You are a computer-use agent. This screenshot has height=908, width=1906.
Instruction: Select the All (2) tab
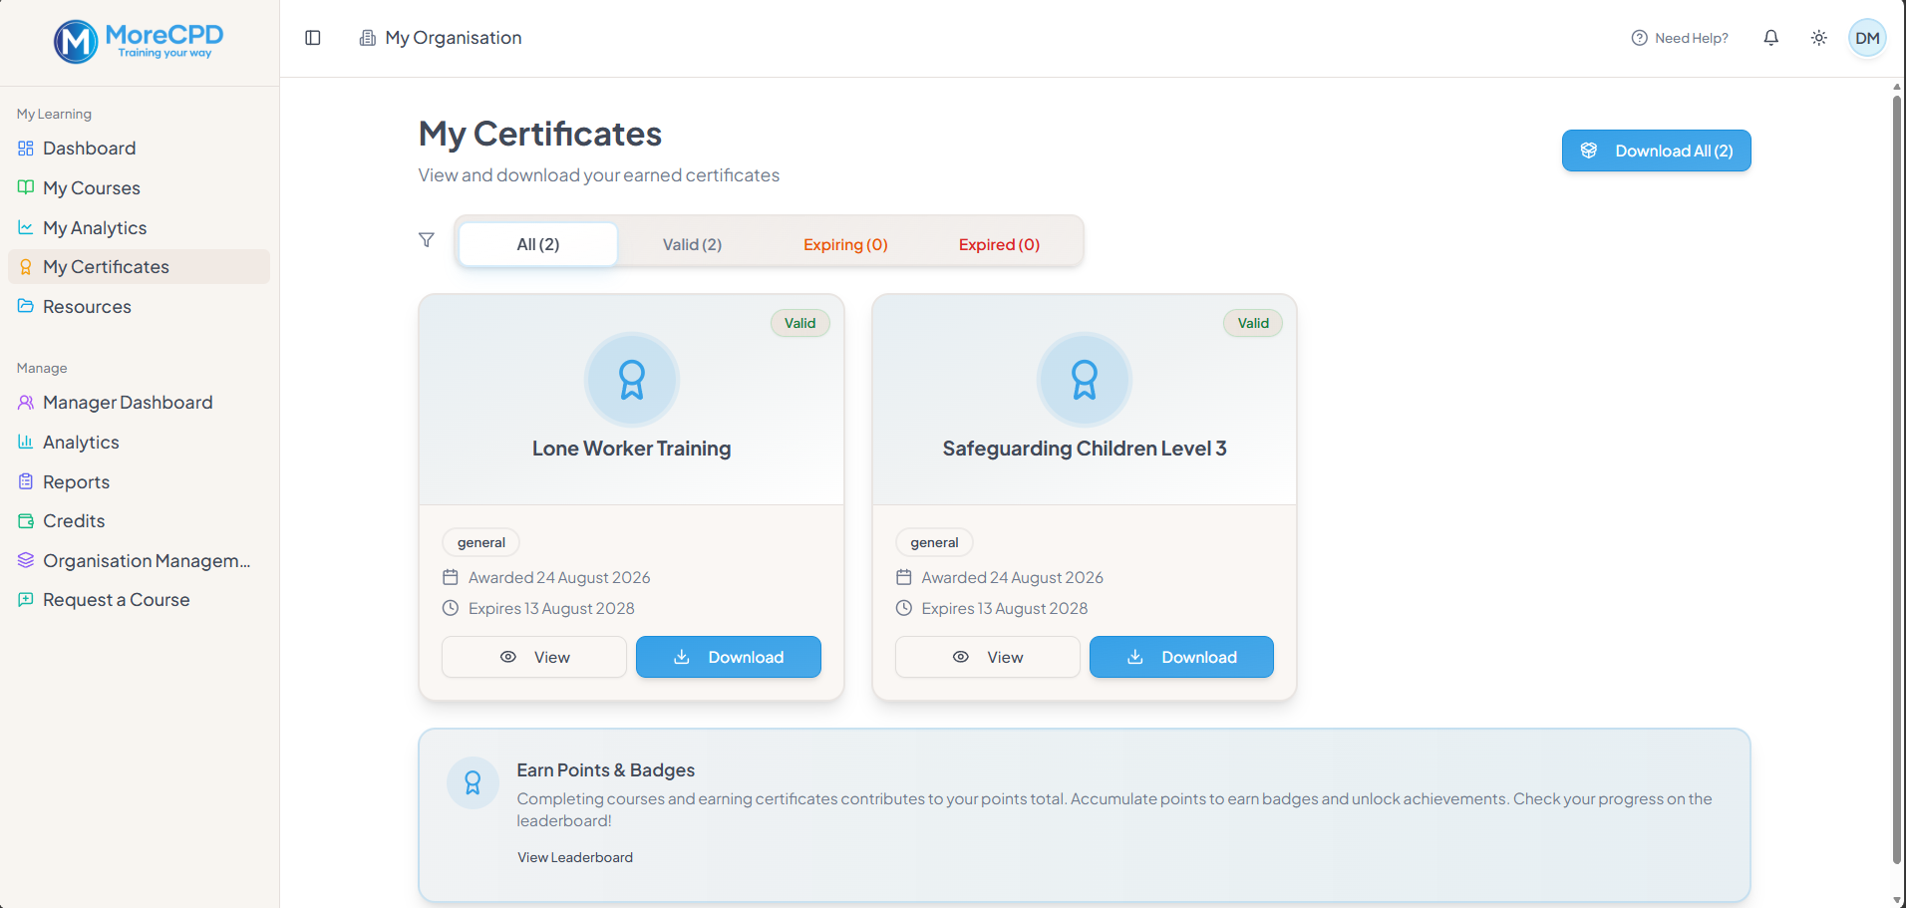pos(538,244)
